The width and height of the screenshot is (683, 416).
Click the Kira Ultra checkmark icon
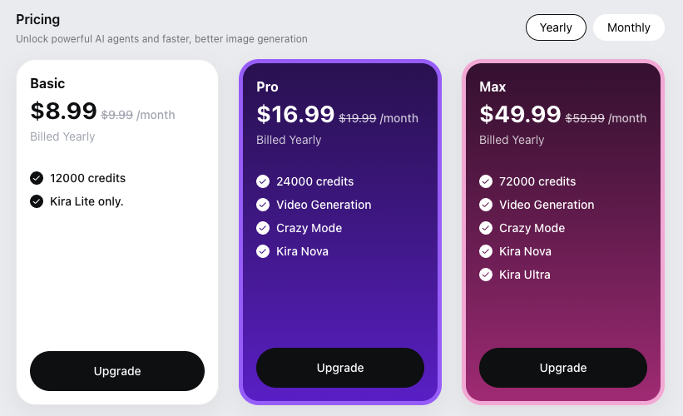486,275
